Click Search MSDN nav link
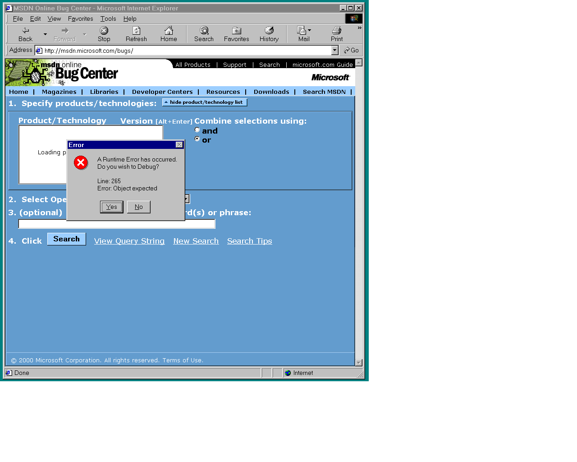 pos(324,92)
